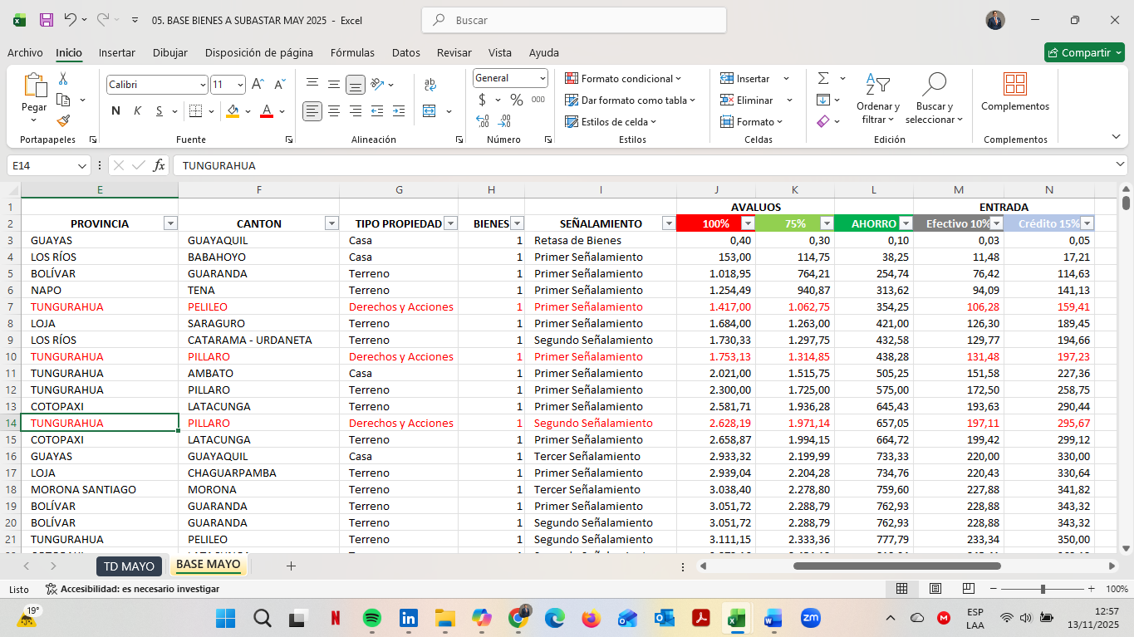The width and height of the screenshot is (1134, 637).
Task: Select the Format Painter brush icon
Action: coord(63,121)
